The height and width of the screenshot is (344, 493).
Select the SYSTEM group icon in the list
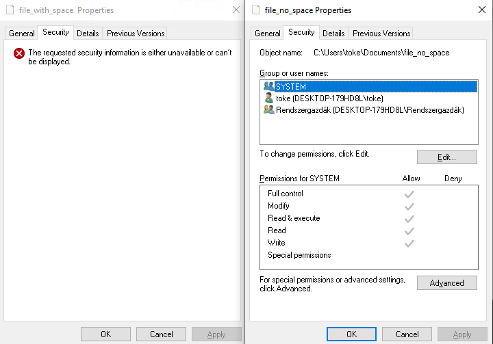tap(268, 87)
